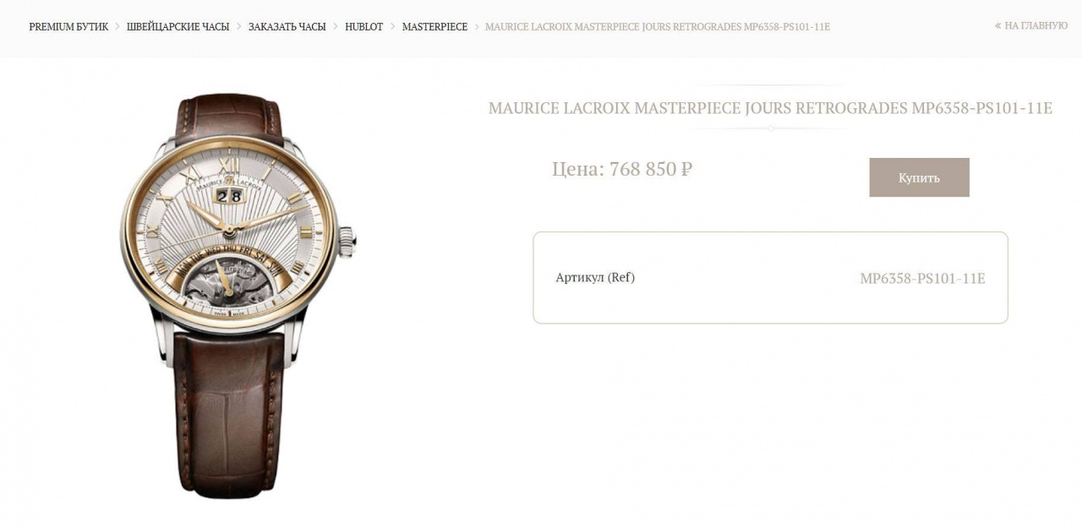
Task: Select the MP6358-PS101-11E reference value
Action: click(x=922, y=279)
